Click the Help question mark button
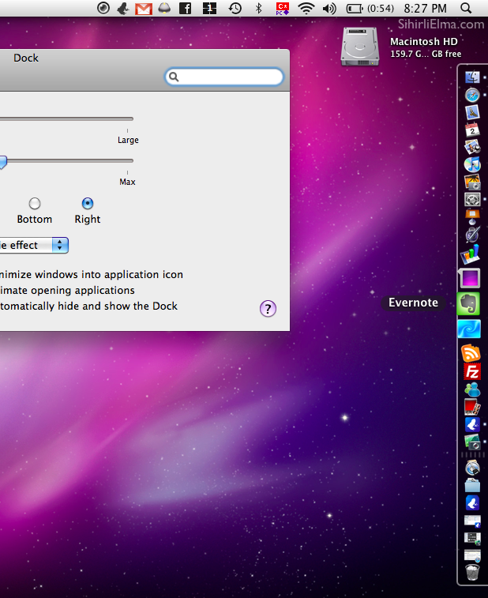 click(x=268, y=308)
